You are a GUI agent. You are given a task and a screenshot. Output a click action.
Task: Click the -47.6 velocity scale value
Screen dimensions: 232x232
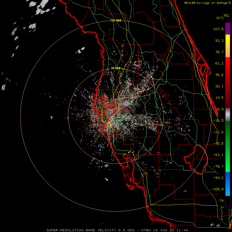click(x=218, y=144)
